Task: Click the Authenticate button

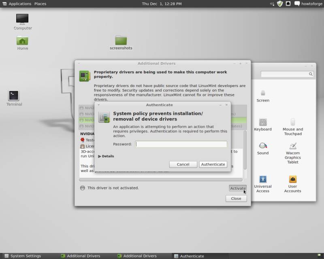Action: [x=213, y=164]
